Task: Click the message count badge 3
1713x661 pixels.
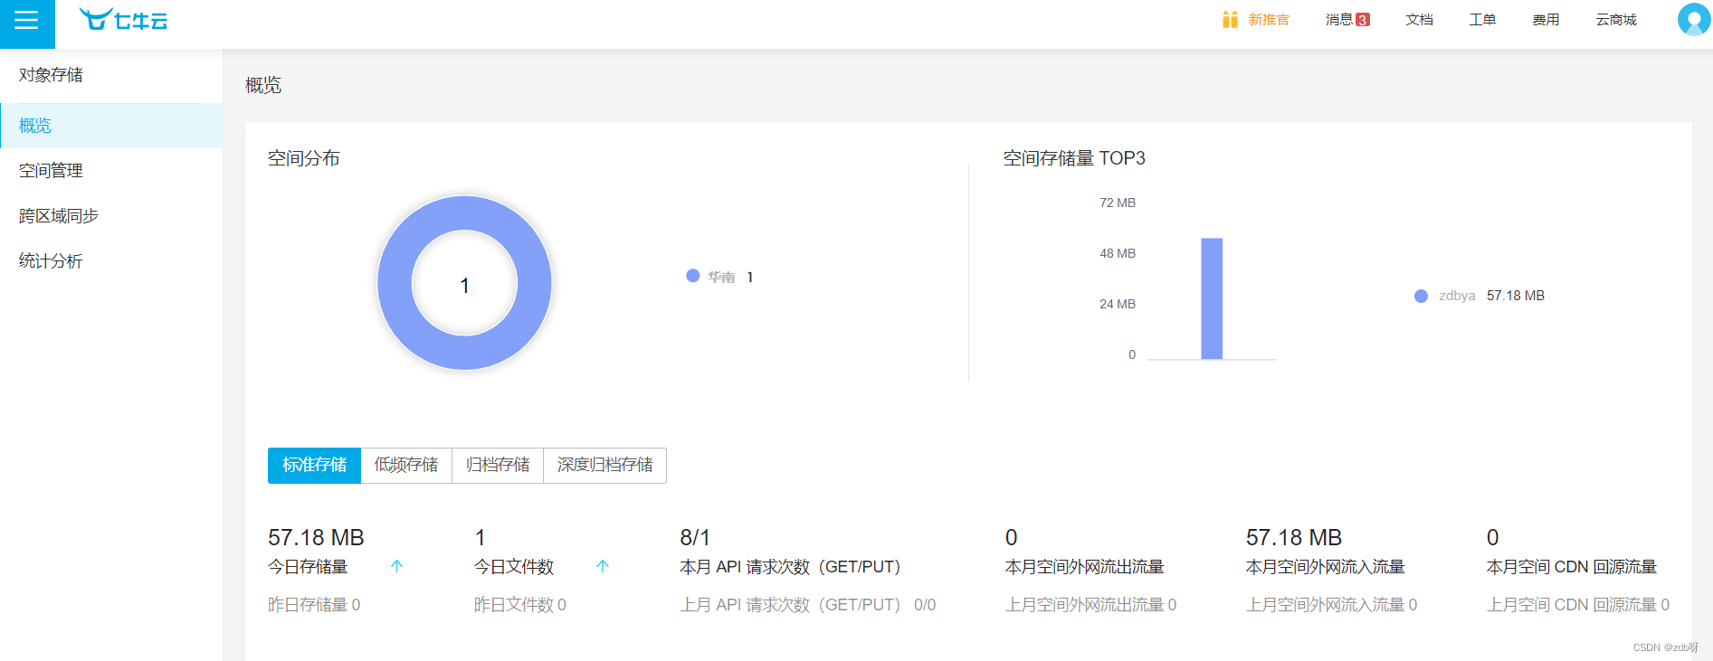Action: 1363,20
